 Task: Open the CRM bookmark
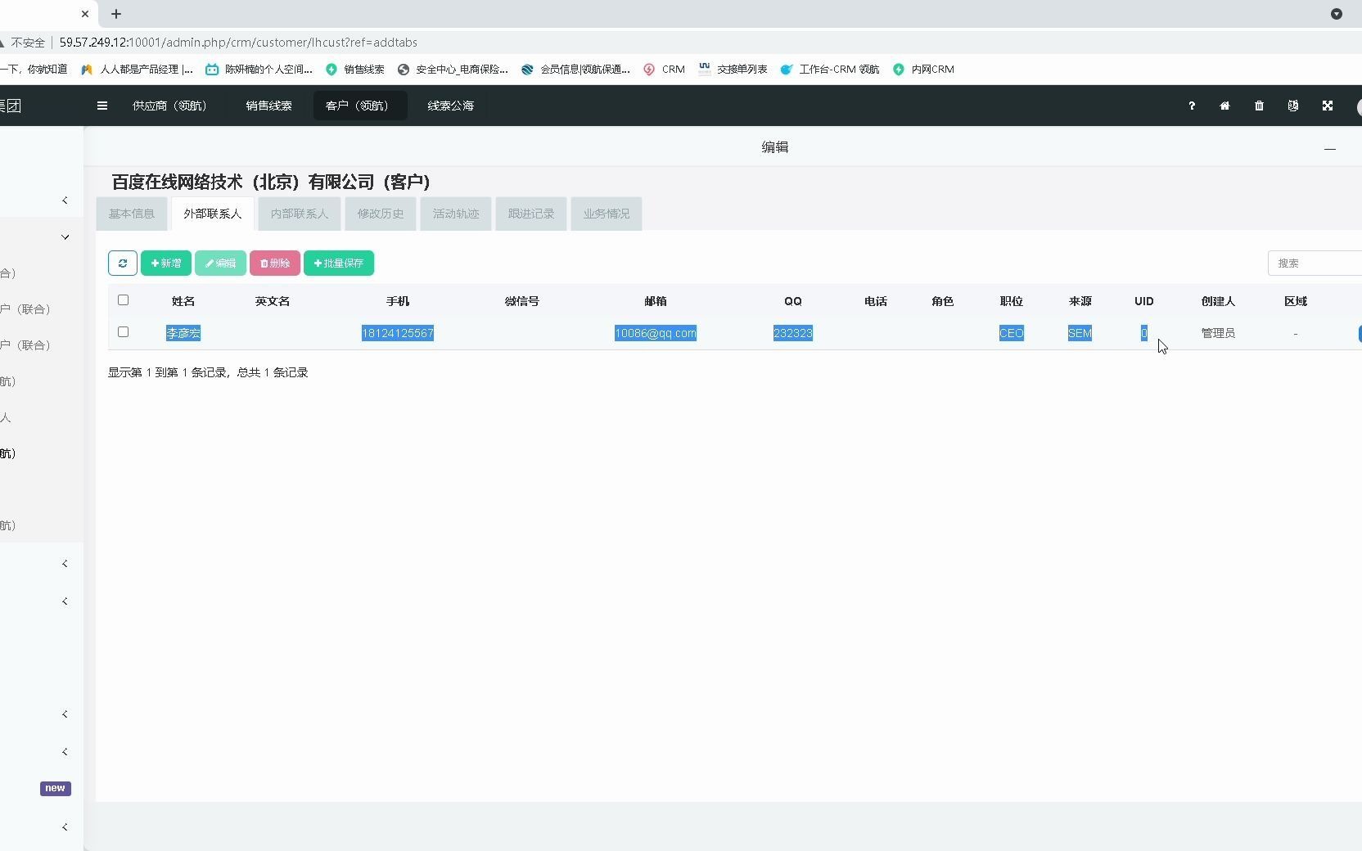point(664,70)
